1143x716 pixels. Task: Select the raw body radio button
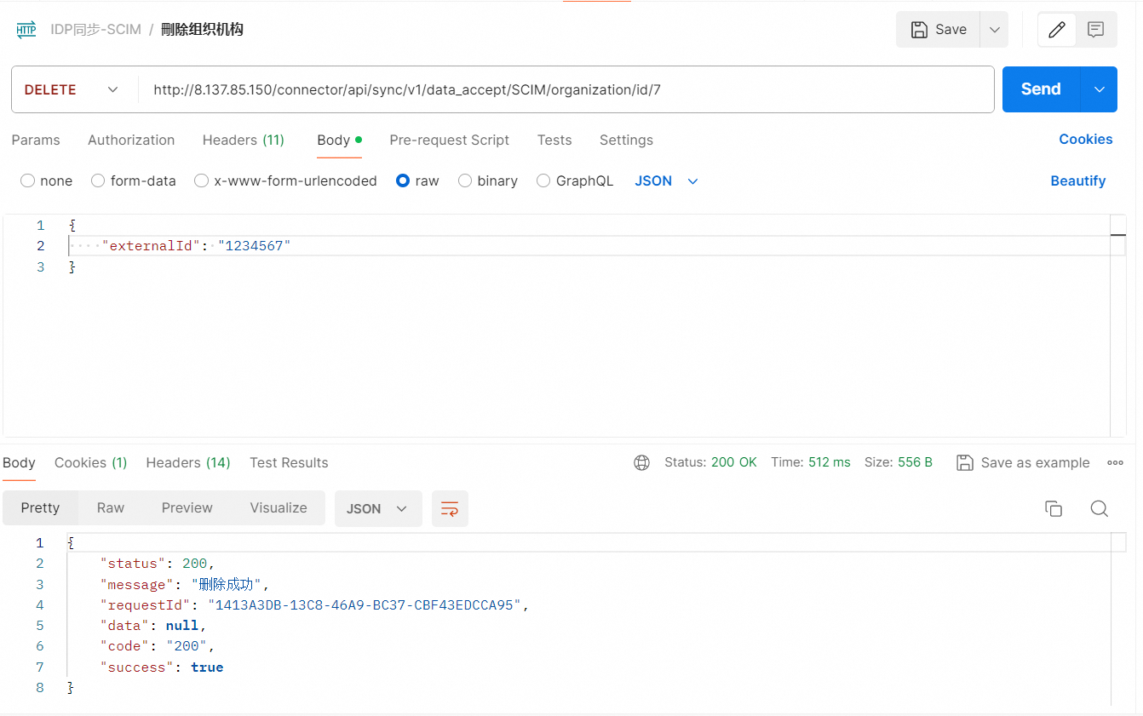point(403,180)
